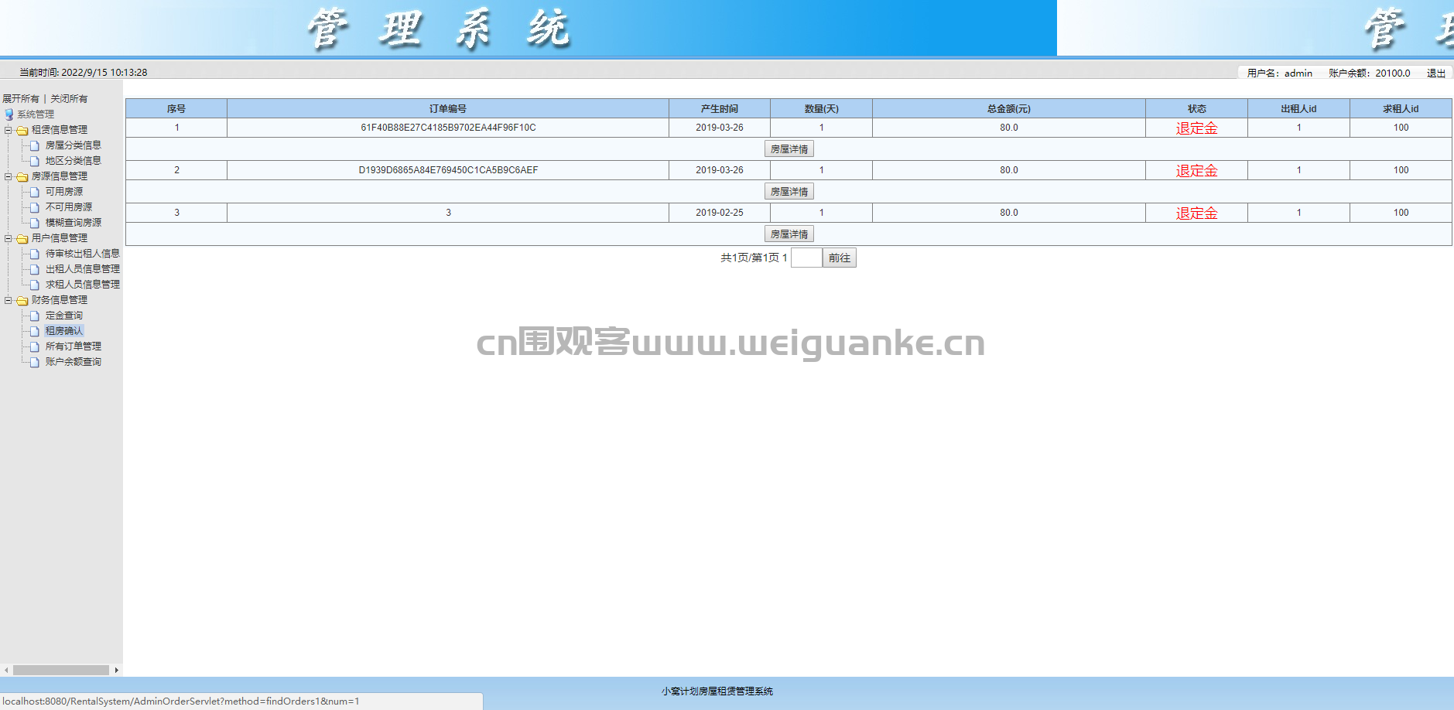This screenshot has height=710, width=1454.
Task: Click the page icon beside 求租人员信息管理
Action: pyautogui.click(x=35, y=285)
